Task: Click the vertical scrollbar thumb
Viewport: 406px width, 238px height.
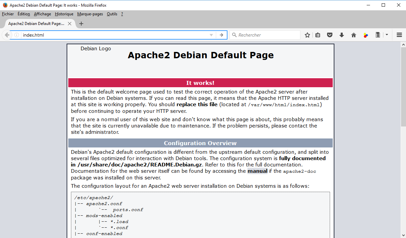Action: [x=403, y=87]
